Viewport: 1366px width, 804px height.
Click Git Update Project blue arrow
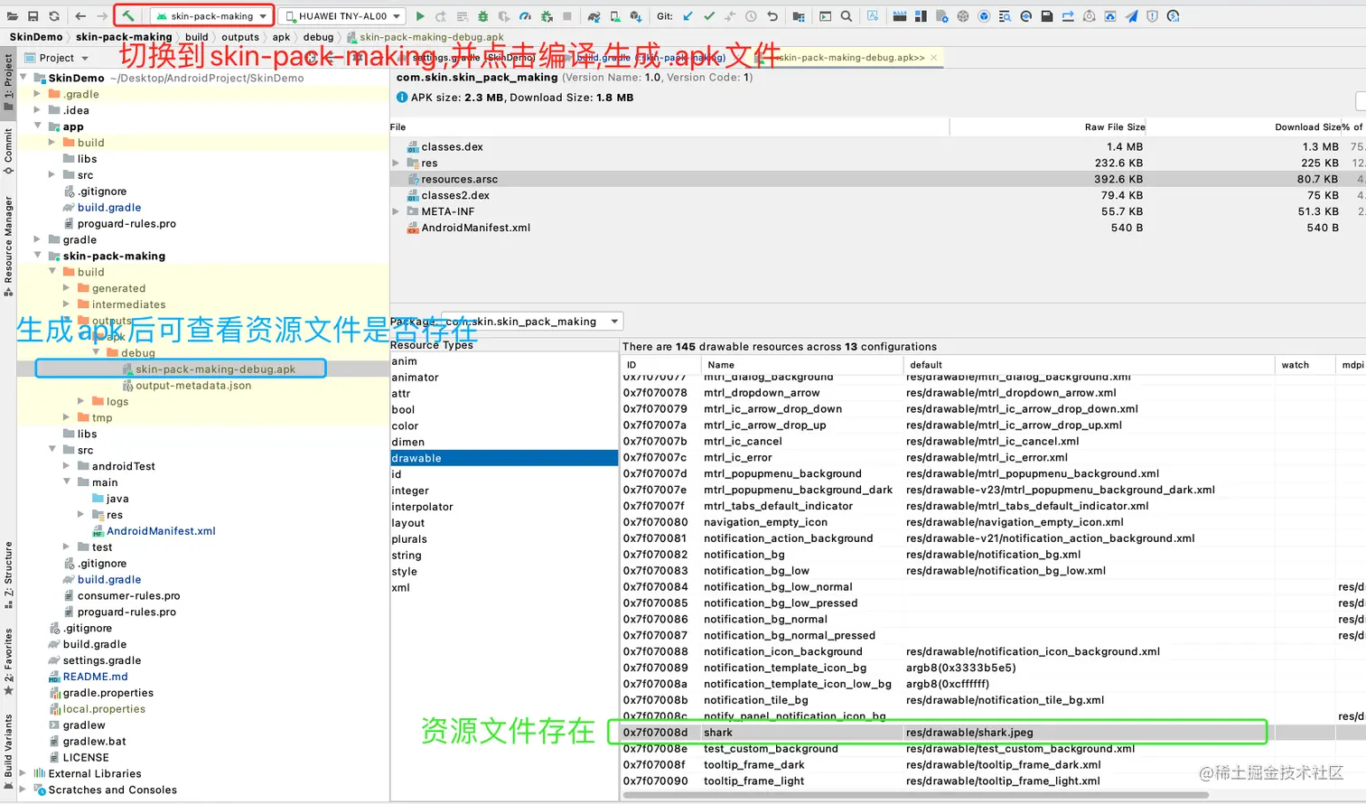(688, 16)
